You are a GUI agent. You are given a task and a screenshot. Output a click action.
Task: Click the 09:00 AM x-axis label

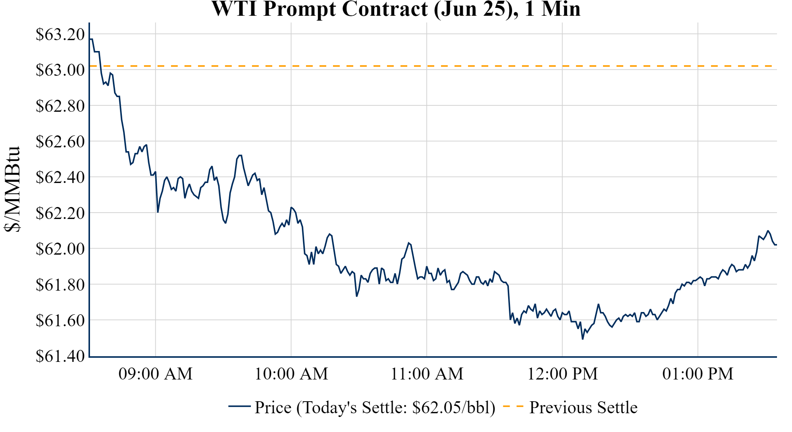(156, 374)
